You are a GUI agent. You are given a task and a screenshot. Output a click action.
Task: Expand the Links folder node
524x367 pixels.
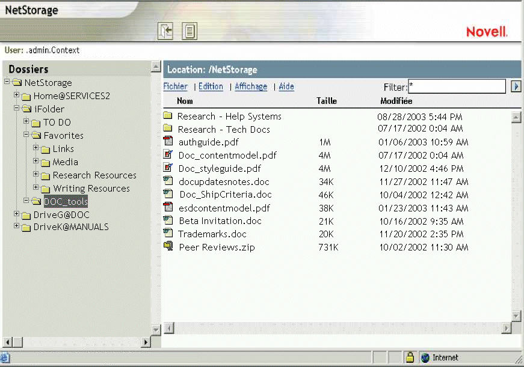click(x=35, y=148)
